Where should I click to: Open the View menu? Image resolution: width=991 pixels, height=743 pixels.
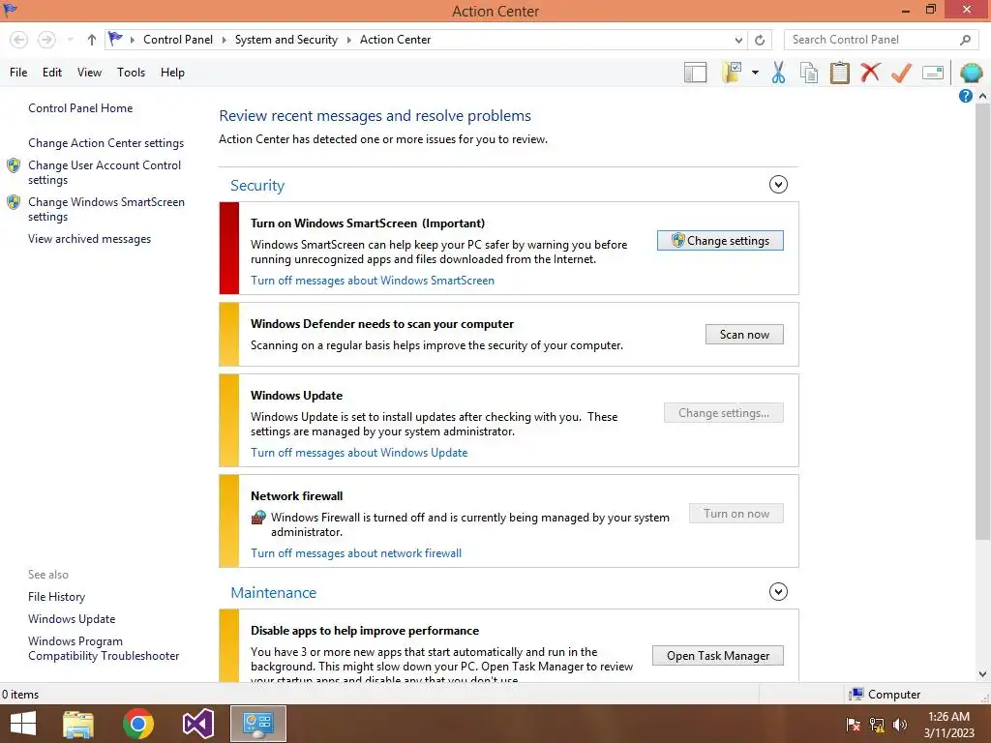click(89, 73)
